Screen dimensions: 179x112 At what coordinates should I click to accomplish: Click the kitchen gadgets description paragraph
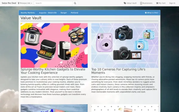[54, 87]
